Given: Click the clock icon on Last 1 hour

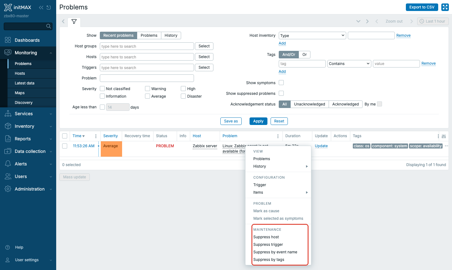Looking at the screenshot, I should pyautogui.click(x=422, y=21).
